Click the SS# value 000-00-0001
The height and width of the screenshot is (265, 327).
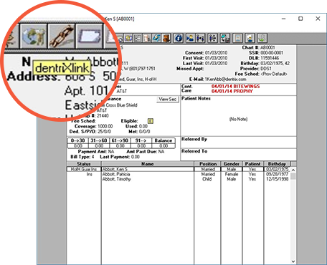272,53
